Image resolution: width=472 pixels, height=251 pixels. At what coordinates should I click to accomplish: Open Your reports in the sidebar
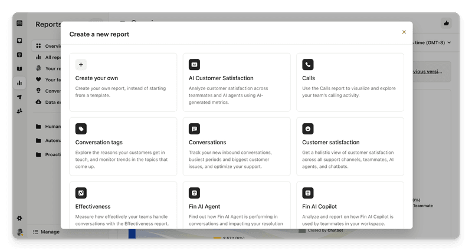[x=48, y=68]
